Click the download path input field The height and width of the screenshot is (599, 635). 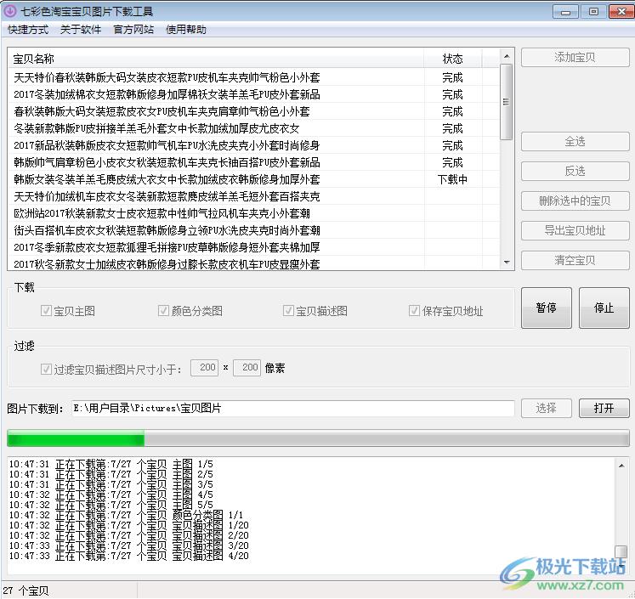pyautogui.click(x=293, y=409)
